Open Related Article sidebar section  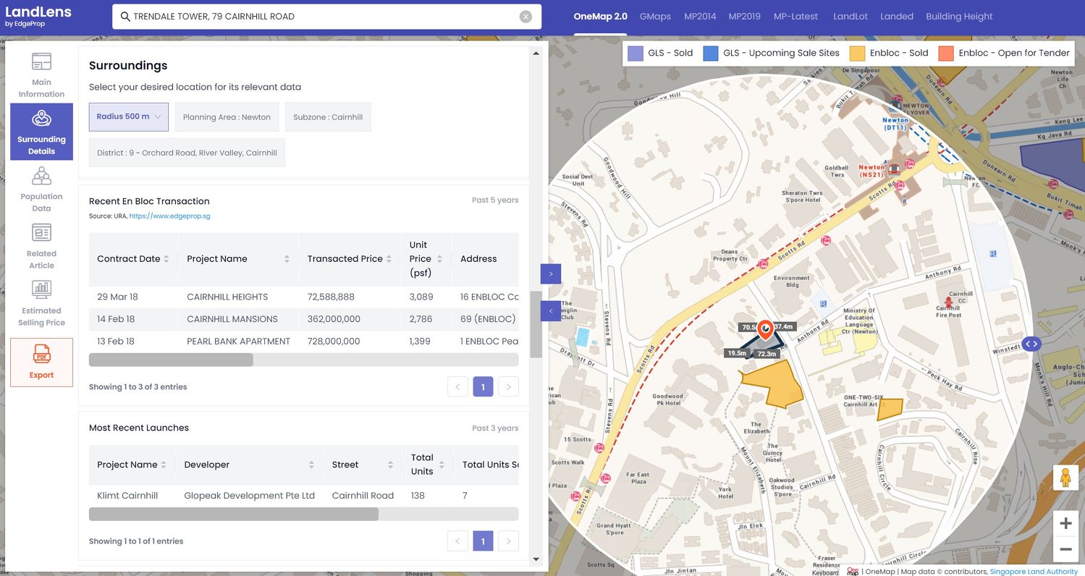[41, 246]
